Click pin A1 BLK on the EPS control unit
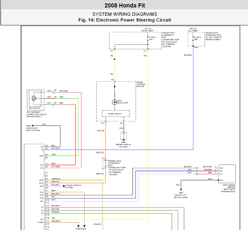The image size is (248, 230). (x=50, y=145)
